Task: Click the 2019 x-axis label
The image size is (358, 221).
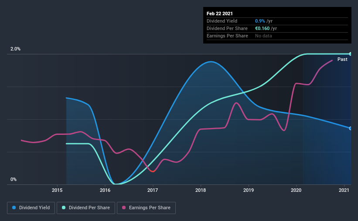Action: [x=249, y=190]
